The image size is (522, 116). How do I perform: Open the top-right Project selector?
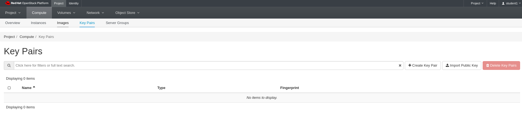[x=477, y=3]
